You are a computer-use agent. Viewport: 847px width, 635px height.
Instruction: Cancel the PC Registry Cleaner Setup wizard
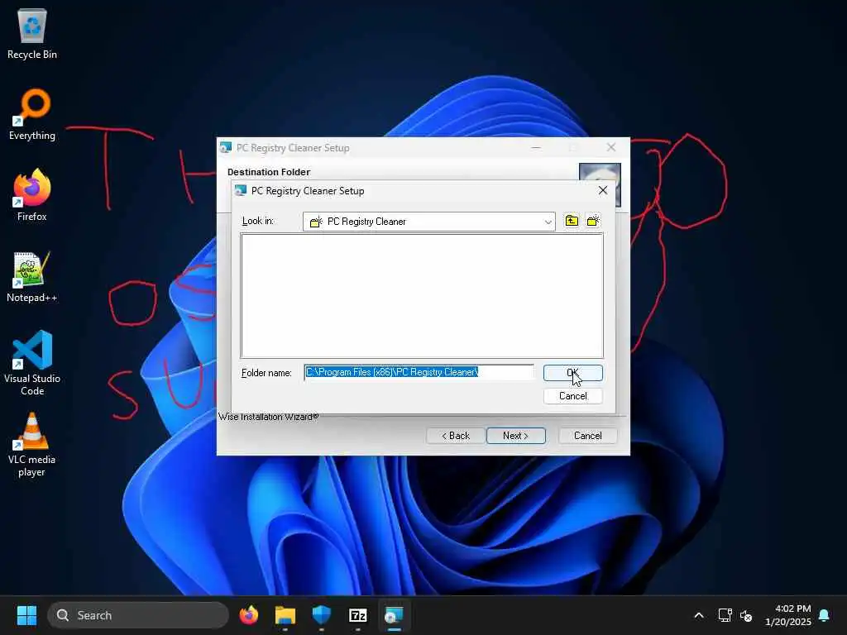click(x=588, y=435)
